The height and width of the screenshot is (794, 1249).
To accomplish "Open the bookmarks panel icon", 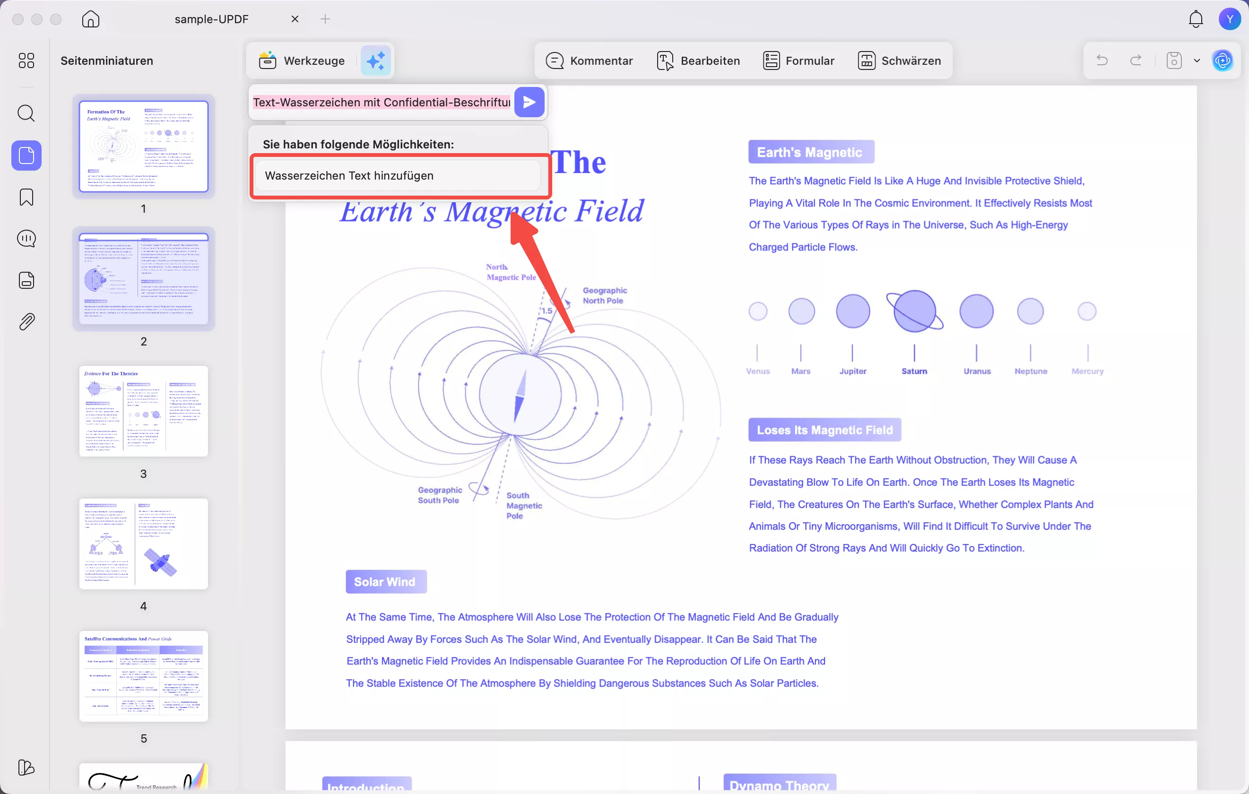I will 26,197.
